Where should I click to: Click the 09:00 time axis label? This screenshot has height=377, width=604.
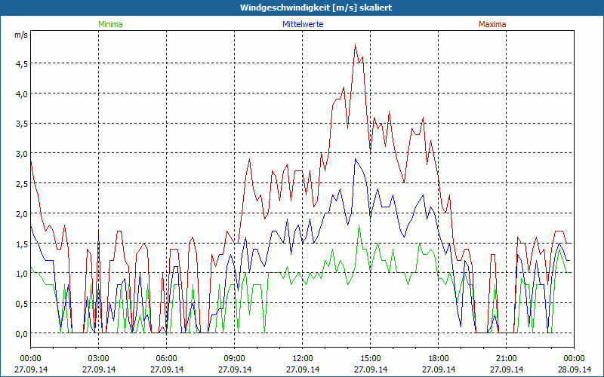click(x=234, y=359)
